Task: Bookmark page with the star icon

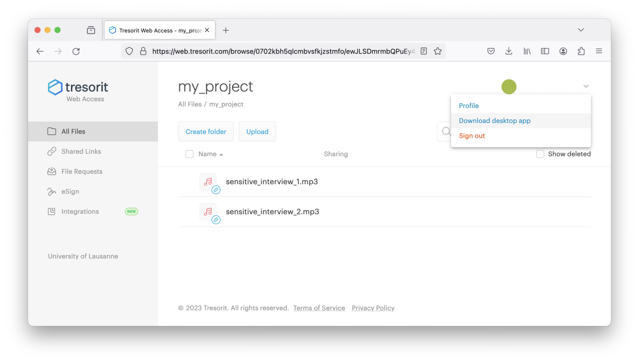Action: tap(438, 51)
